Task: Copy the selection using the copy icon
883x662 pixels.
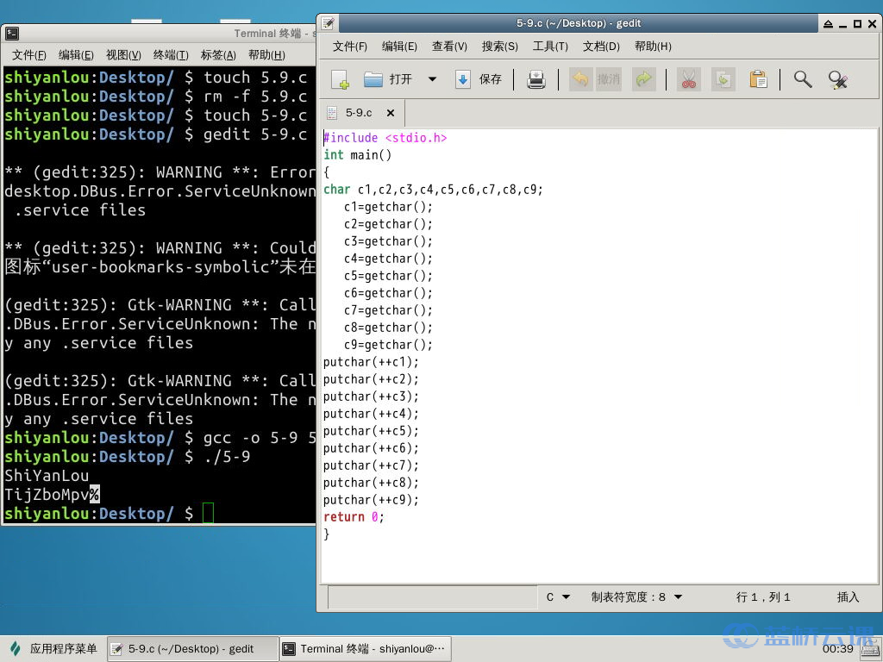Action: [723, 79]
